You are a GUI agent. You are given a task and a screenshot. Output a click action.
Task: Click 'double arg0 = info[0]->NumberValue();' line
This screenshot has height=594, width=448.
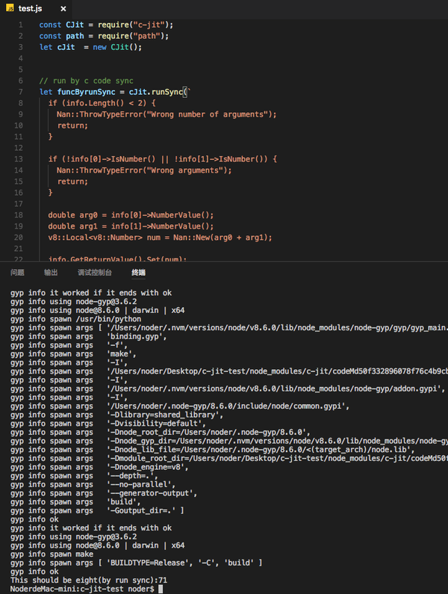click(131, 215)
